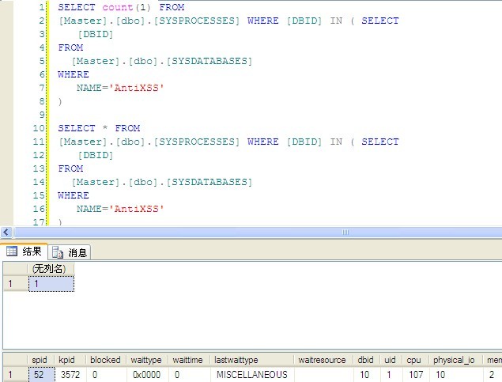The image size is (502, 382).
Task: Click [DBID] on line 3
Action: click(96, 34)
